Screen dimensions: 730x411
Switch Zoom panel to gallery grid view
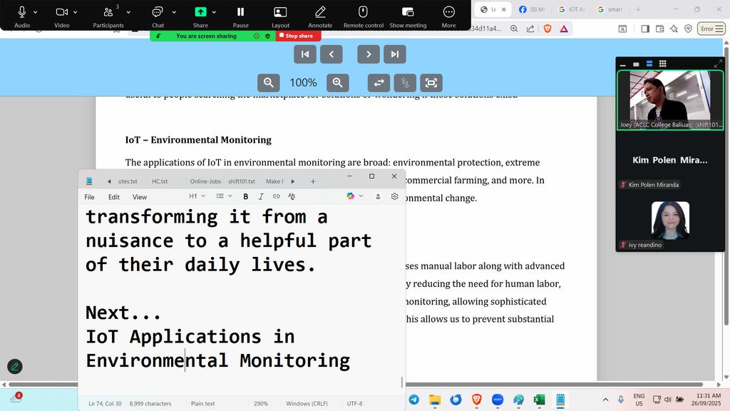tap(662, 64)
